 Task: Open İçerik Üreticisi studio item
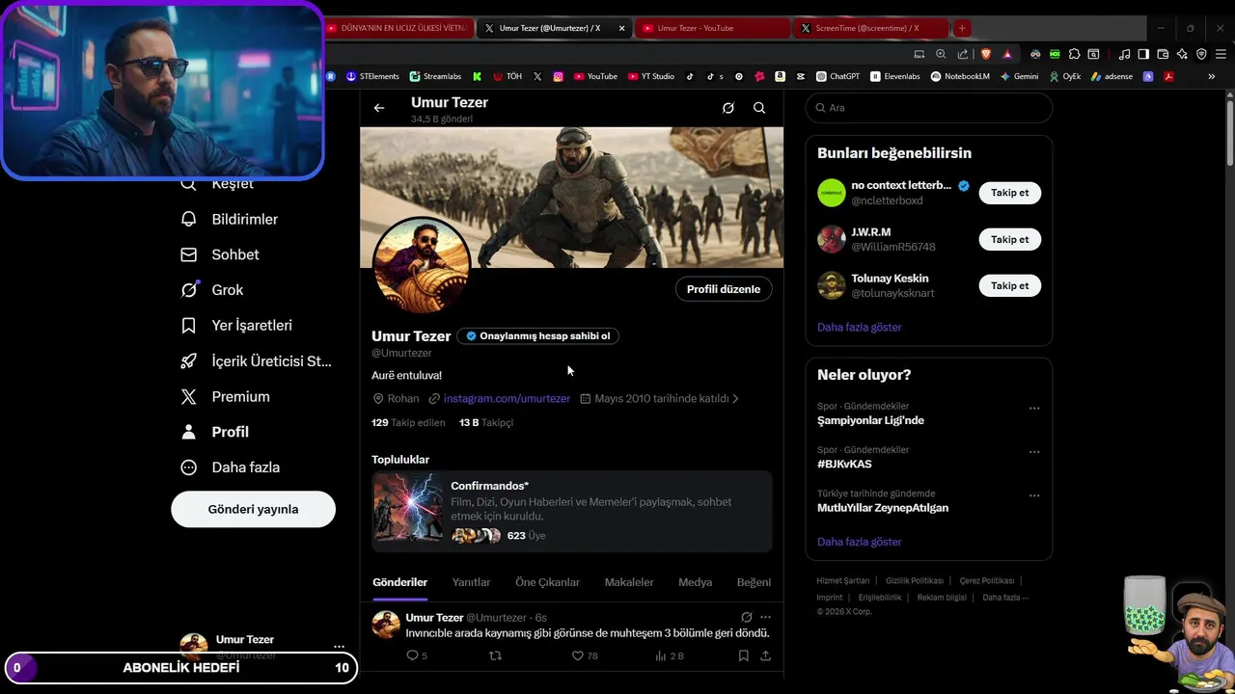pos(256,361)
